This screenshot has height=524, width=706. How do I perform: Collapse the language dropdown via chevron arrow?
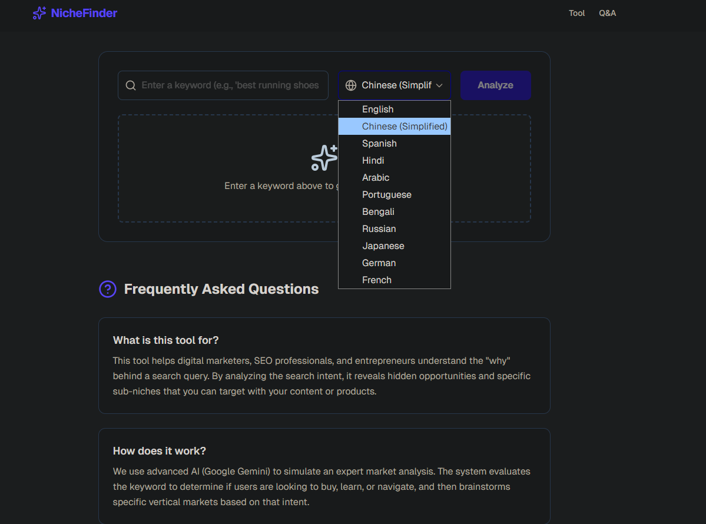439,85
